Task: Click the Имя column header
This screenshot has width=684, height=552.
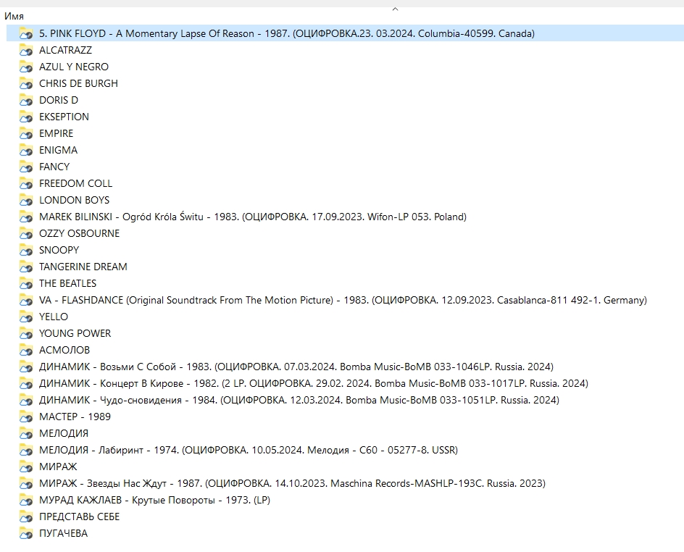Action: [14, 16]
